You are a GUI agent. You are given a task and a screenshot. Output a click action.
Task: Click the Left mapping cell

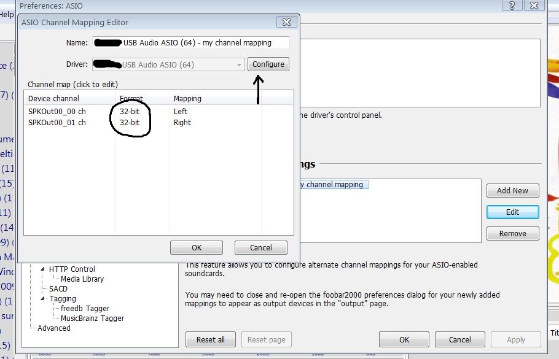tap(181, 112)
